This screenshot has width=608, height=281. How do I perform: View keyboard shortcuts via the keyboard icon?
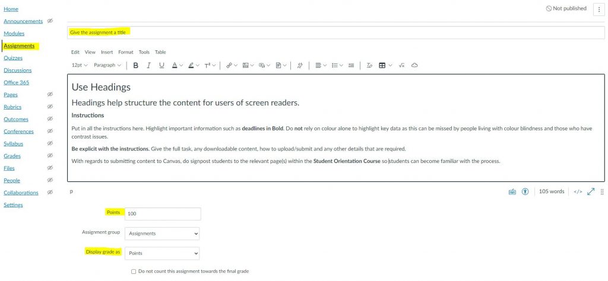(512, 191)
